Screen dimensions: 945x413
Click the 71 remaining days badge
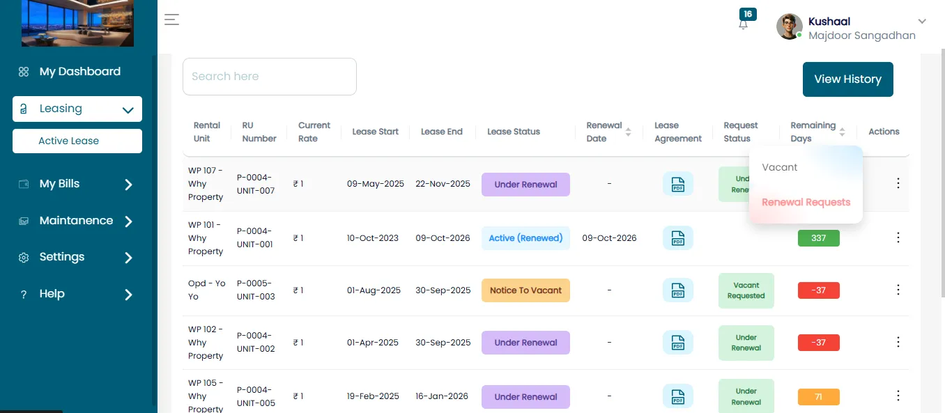tap(819, 397)
